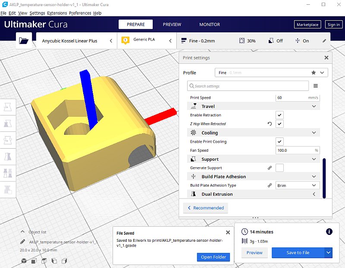345x268 pixels.
Task: Click the support Off icon
Action: (x=271, y=41)
